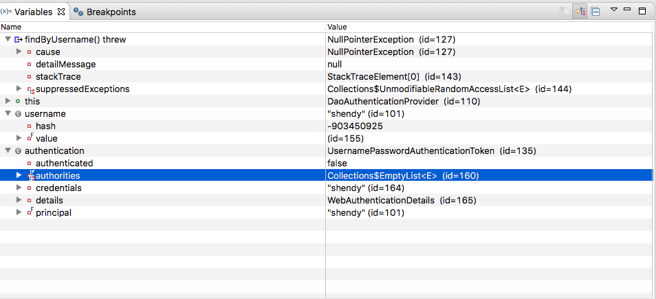Open the Variables view menu triangle
This screenshot has height=299, width=656.
click(x=614, y=10)
